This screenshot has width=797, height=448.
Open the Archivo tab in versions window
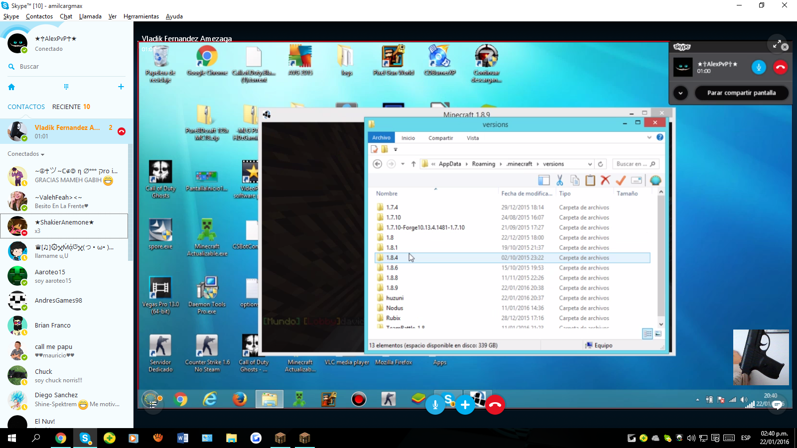[x=381, y=138]
